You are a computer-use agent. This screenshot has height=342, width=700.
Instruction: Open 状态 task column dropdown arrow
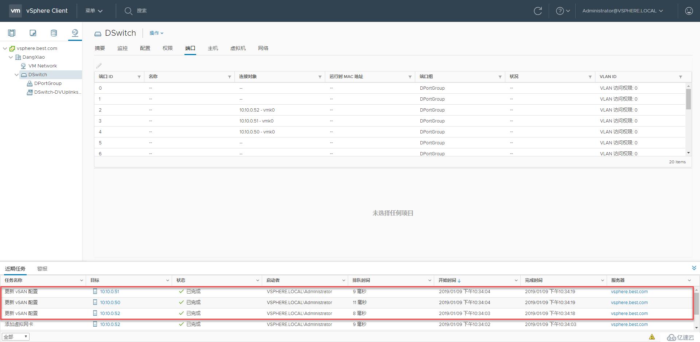point(257,280)
